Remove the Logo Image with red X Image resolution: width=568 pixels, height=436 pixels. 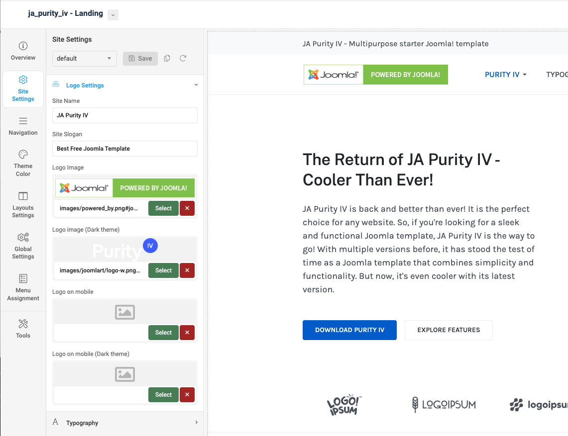click(187, 208)
